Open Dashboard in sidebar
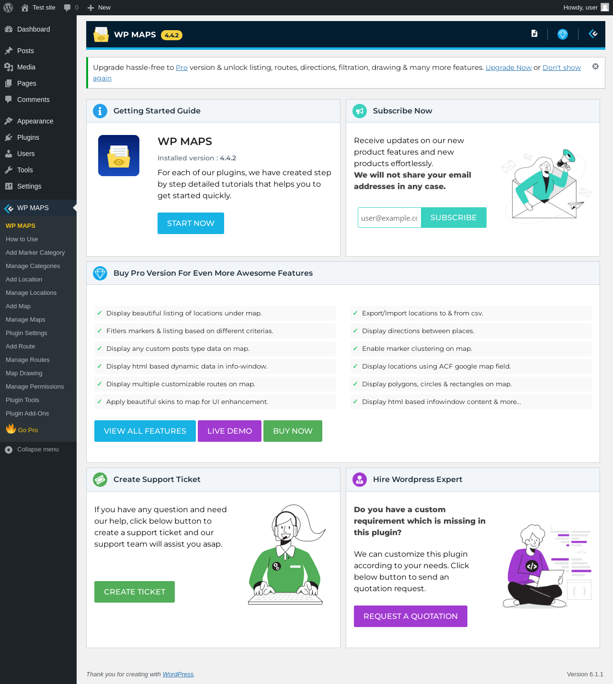The width and height of the screenshot is (613, 684). [38, 29]
